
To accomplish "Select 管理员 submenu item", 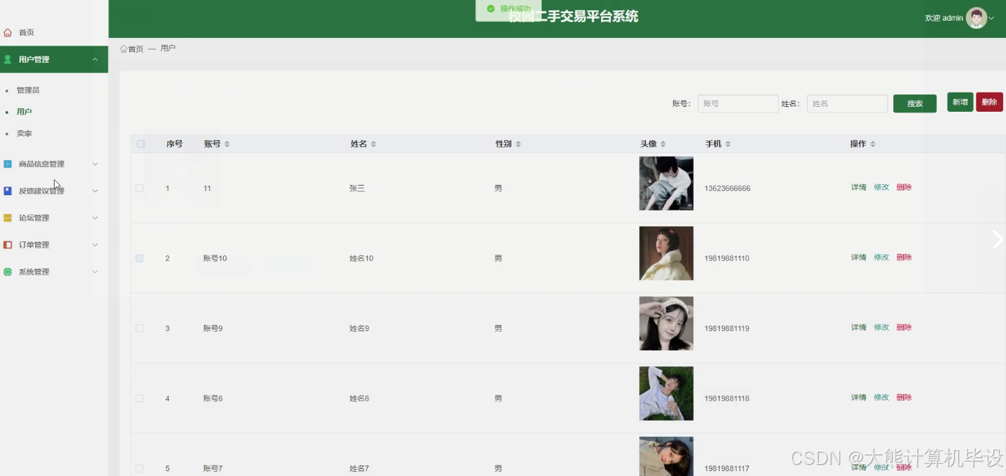I will [28, 90].
